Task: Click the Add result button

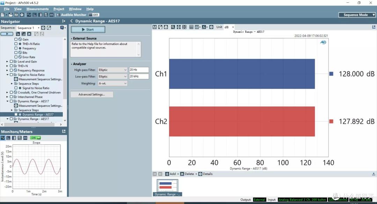Action: [x=170, y=174]
